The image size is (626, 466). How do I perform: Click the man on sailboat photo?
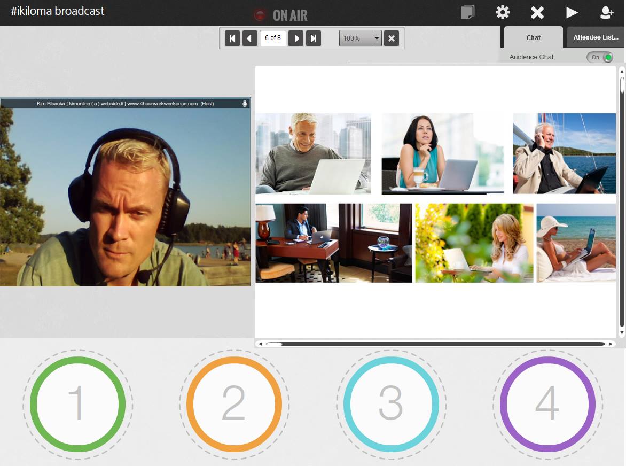(x=565, y=154)
